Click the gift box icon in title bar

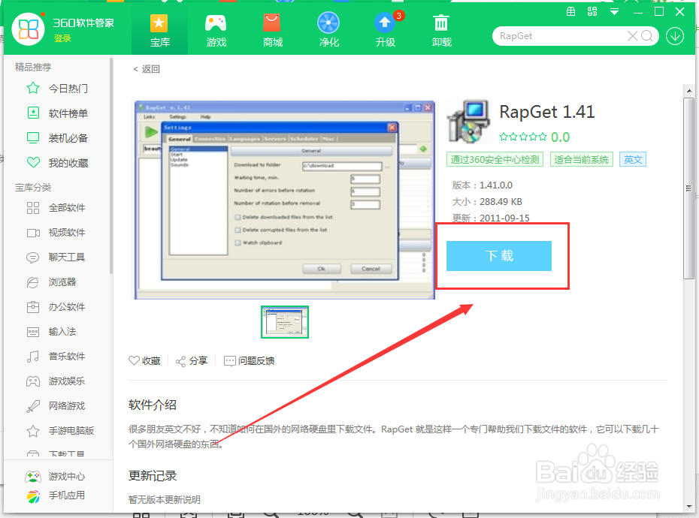tap(570, 11)
